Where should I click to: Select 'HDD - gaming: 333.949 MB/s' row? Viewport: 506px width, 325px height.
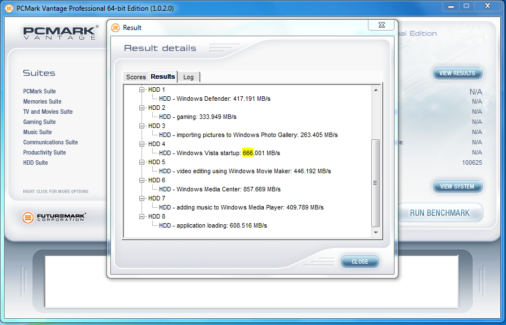point(198,117)
